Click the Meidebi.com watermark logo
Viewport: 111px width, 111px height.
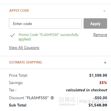67,101
